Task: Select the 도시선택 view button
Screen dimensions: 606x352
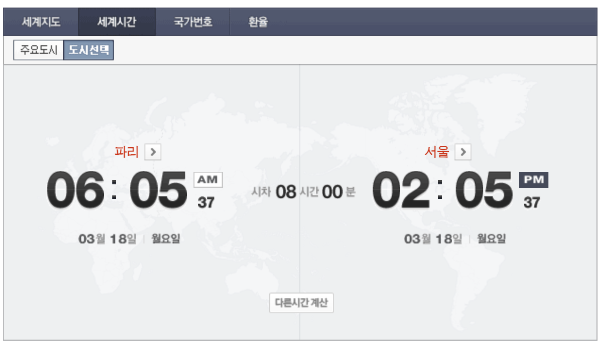Action: coord(89,50)
